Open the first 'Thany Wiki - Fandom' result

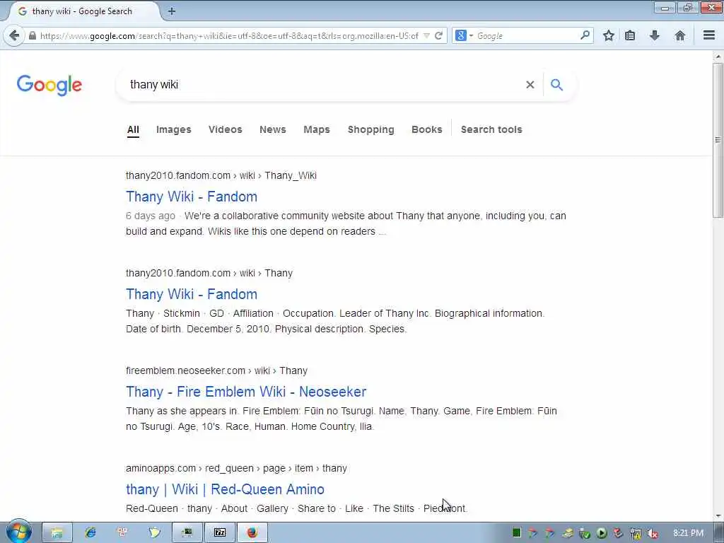(x=192, y=197)
